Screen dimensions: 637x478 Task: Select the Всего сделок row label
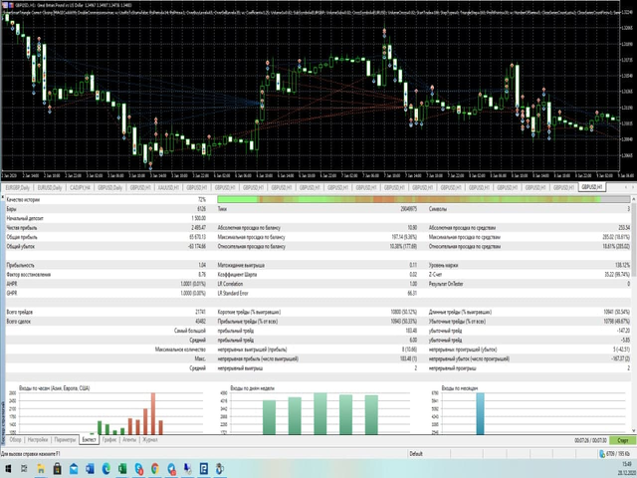click(18, 322)
